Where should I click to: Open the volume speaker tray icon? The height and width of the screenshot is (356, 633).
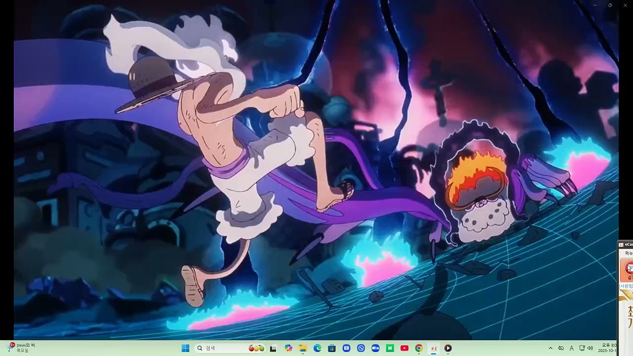(590, 348)
